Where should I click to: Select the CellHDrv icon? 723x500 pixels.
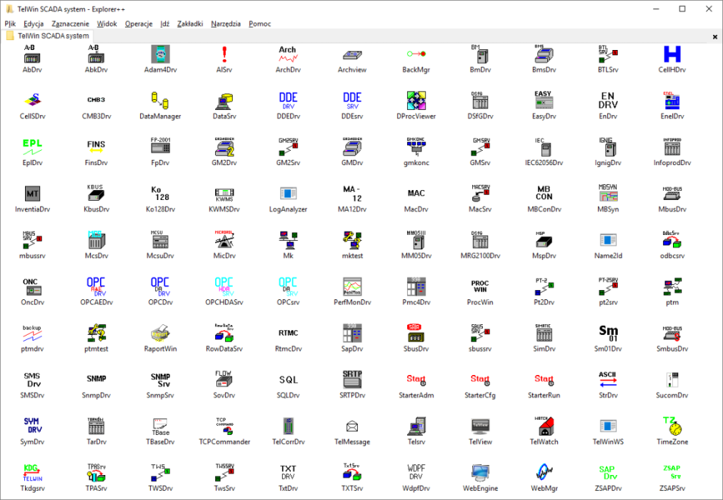pos(672,54)
